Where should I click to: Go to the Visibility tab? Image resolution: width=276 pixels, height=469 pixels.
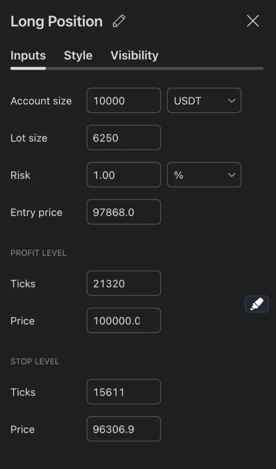(134, 55)
